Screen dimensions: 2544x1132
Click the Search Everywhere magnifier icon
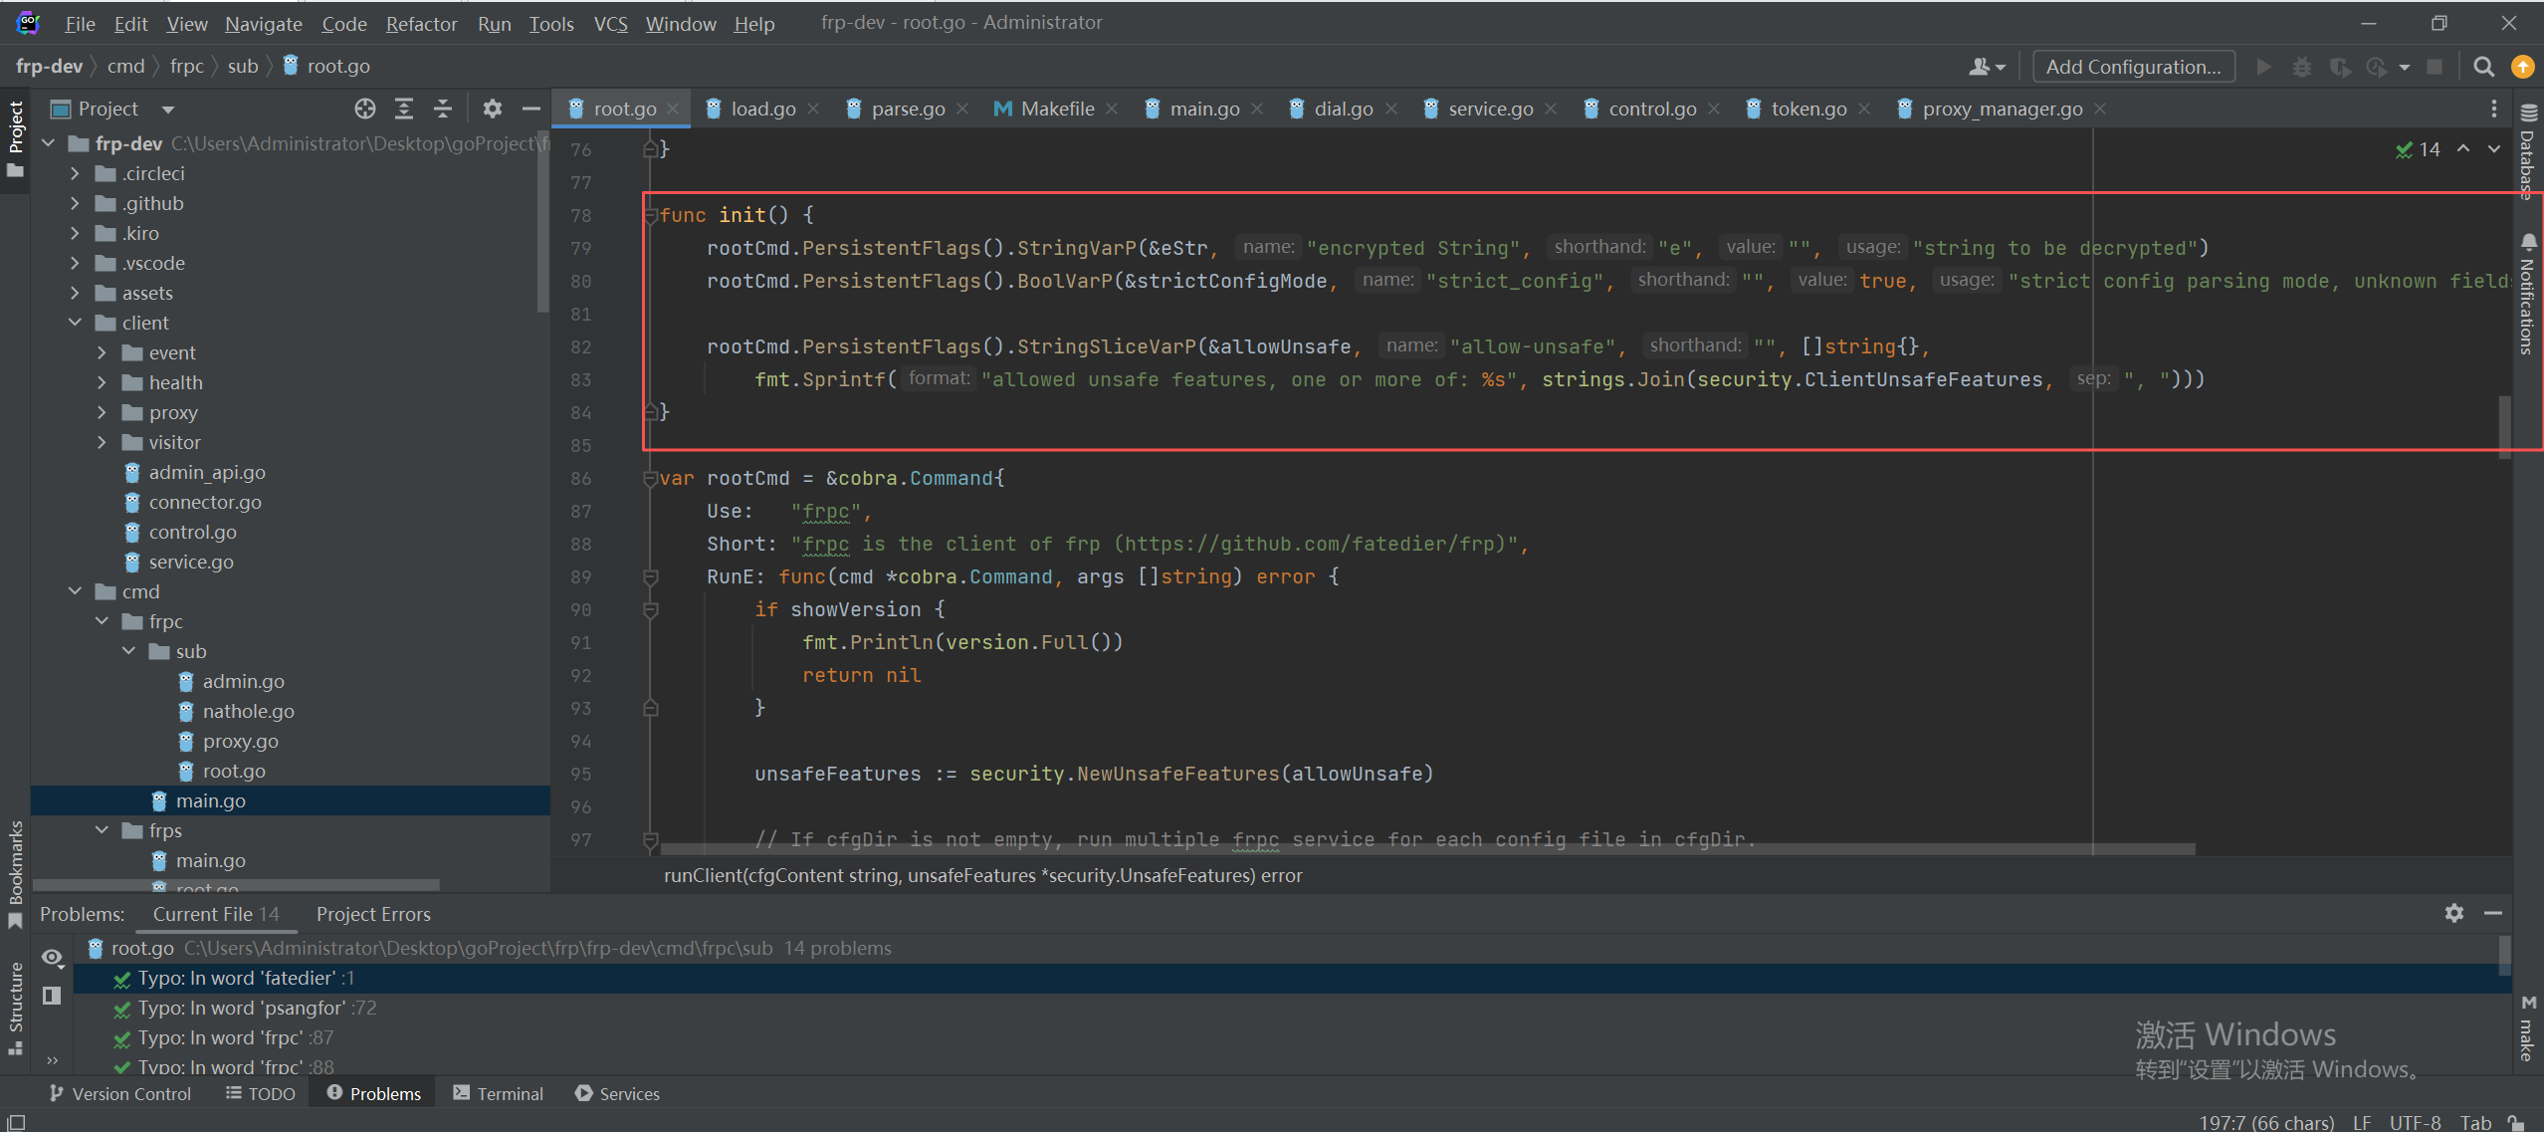tap(2483, 67)
